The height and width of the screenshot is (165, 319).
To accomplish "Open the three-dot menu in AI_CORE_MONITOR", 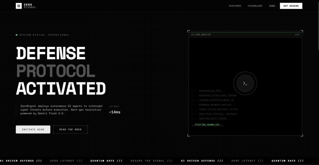I will click(x=297, y=35).
